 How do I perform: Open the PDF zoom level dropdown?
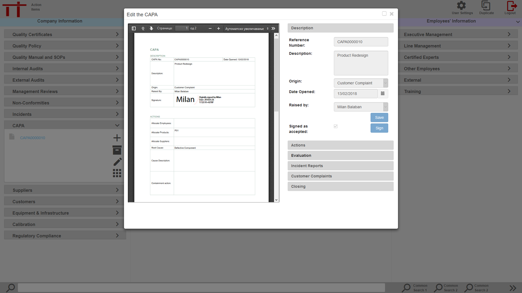tap(247, 29)
